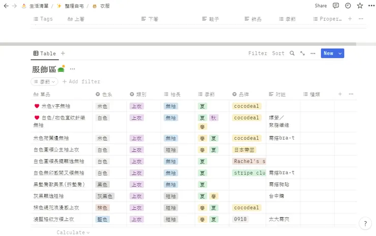Click the Share button
376x236 pixels.
tap(321, 6)
